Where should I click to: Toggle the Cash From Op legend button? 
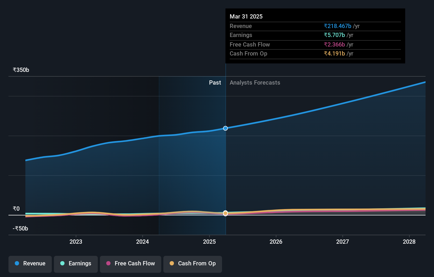(x=193, y=264)
